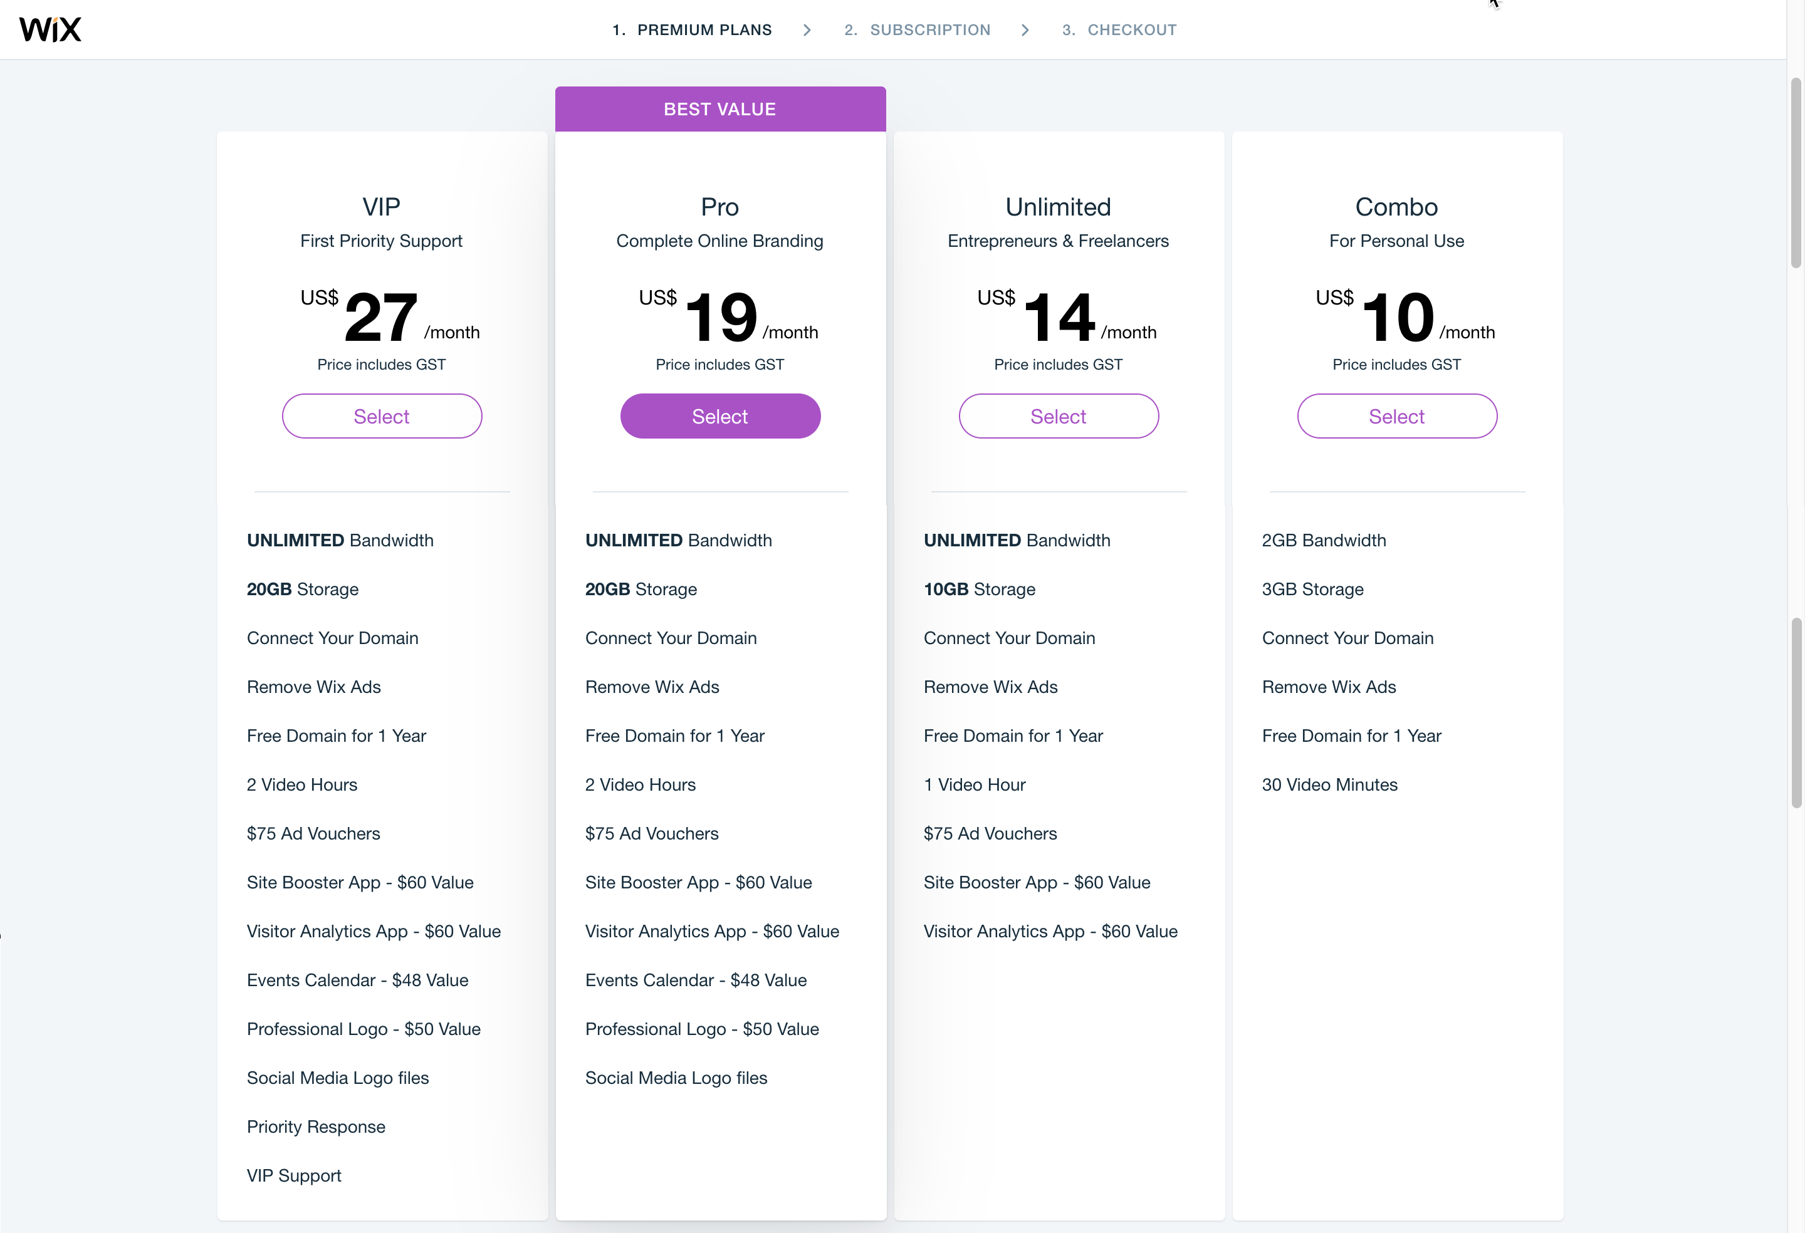This screenshot has width=1805, height=1233.
Task: Click chevron arrow after Subscription
Action: pyautogui.click(x=1025, y=29)
